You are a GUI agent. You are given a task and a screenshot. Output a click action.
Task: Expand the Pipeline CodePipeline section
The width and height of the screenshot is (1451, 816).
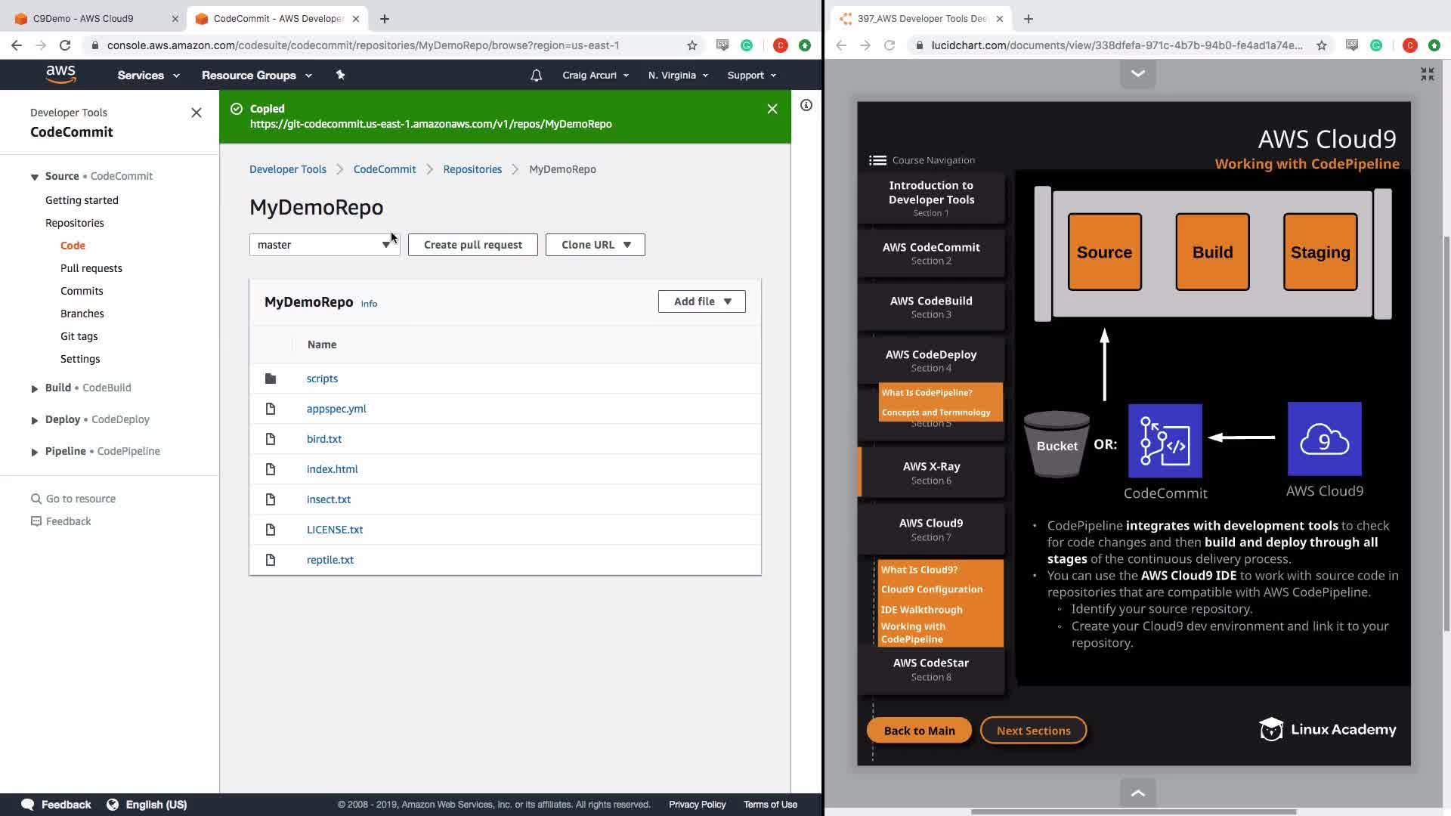(x=35, y=452)
